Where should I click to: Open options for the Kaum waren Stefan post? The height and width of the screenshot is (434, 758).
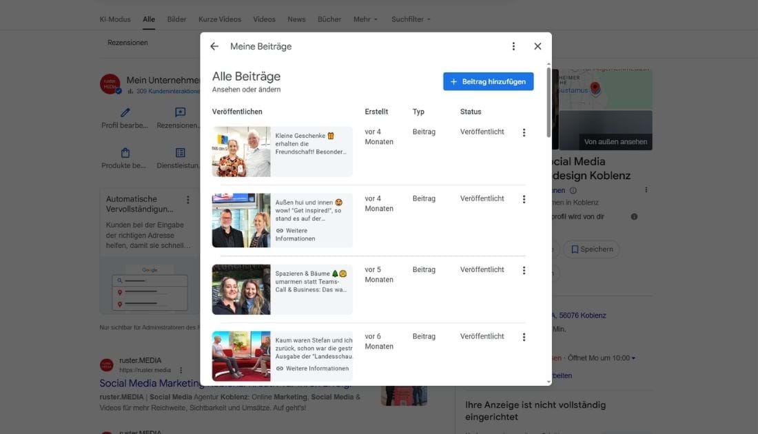pyautogui.click(x=524, y=337)
